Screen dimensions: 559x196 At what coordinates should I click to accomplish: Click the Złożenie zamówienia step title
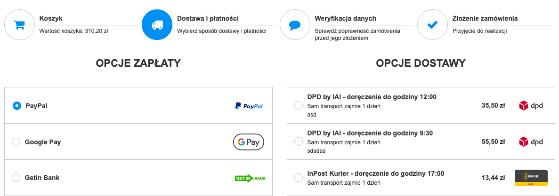[485, 18]
